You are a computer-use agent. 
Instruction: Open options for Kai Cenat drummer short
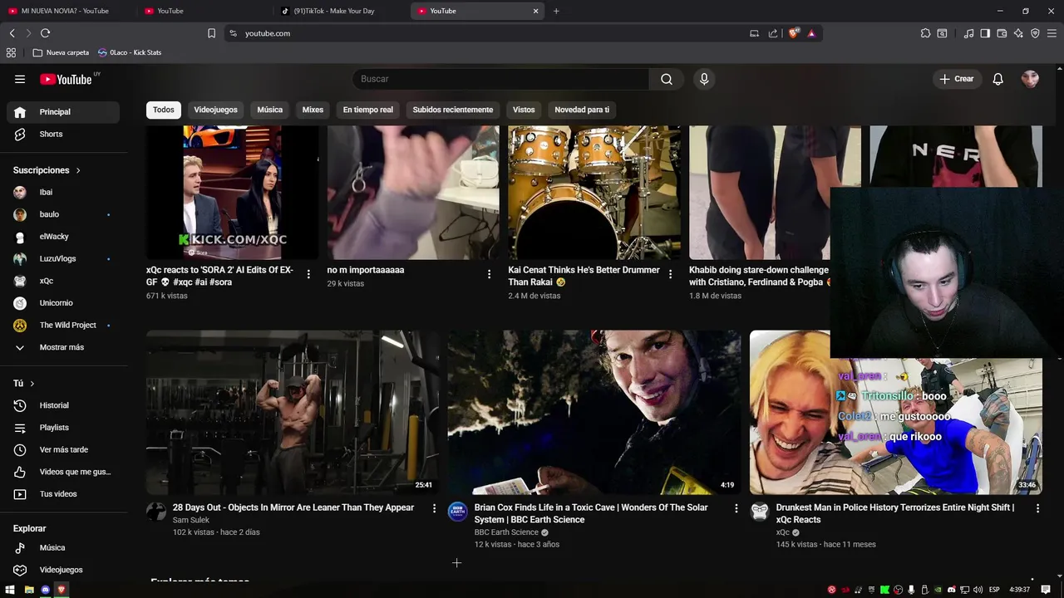(670, 274)
